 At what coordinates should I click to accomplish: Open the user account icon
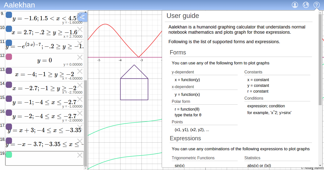[x=295, y=5]
